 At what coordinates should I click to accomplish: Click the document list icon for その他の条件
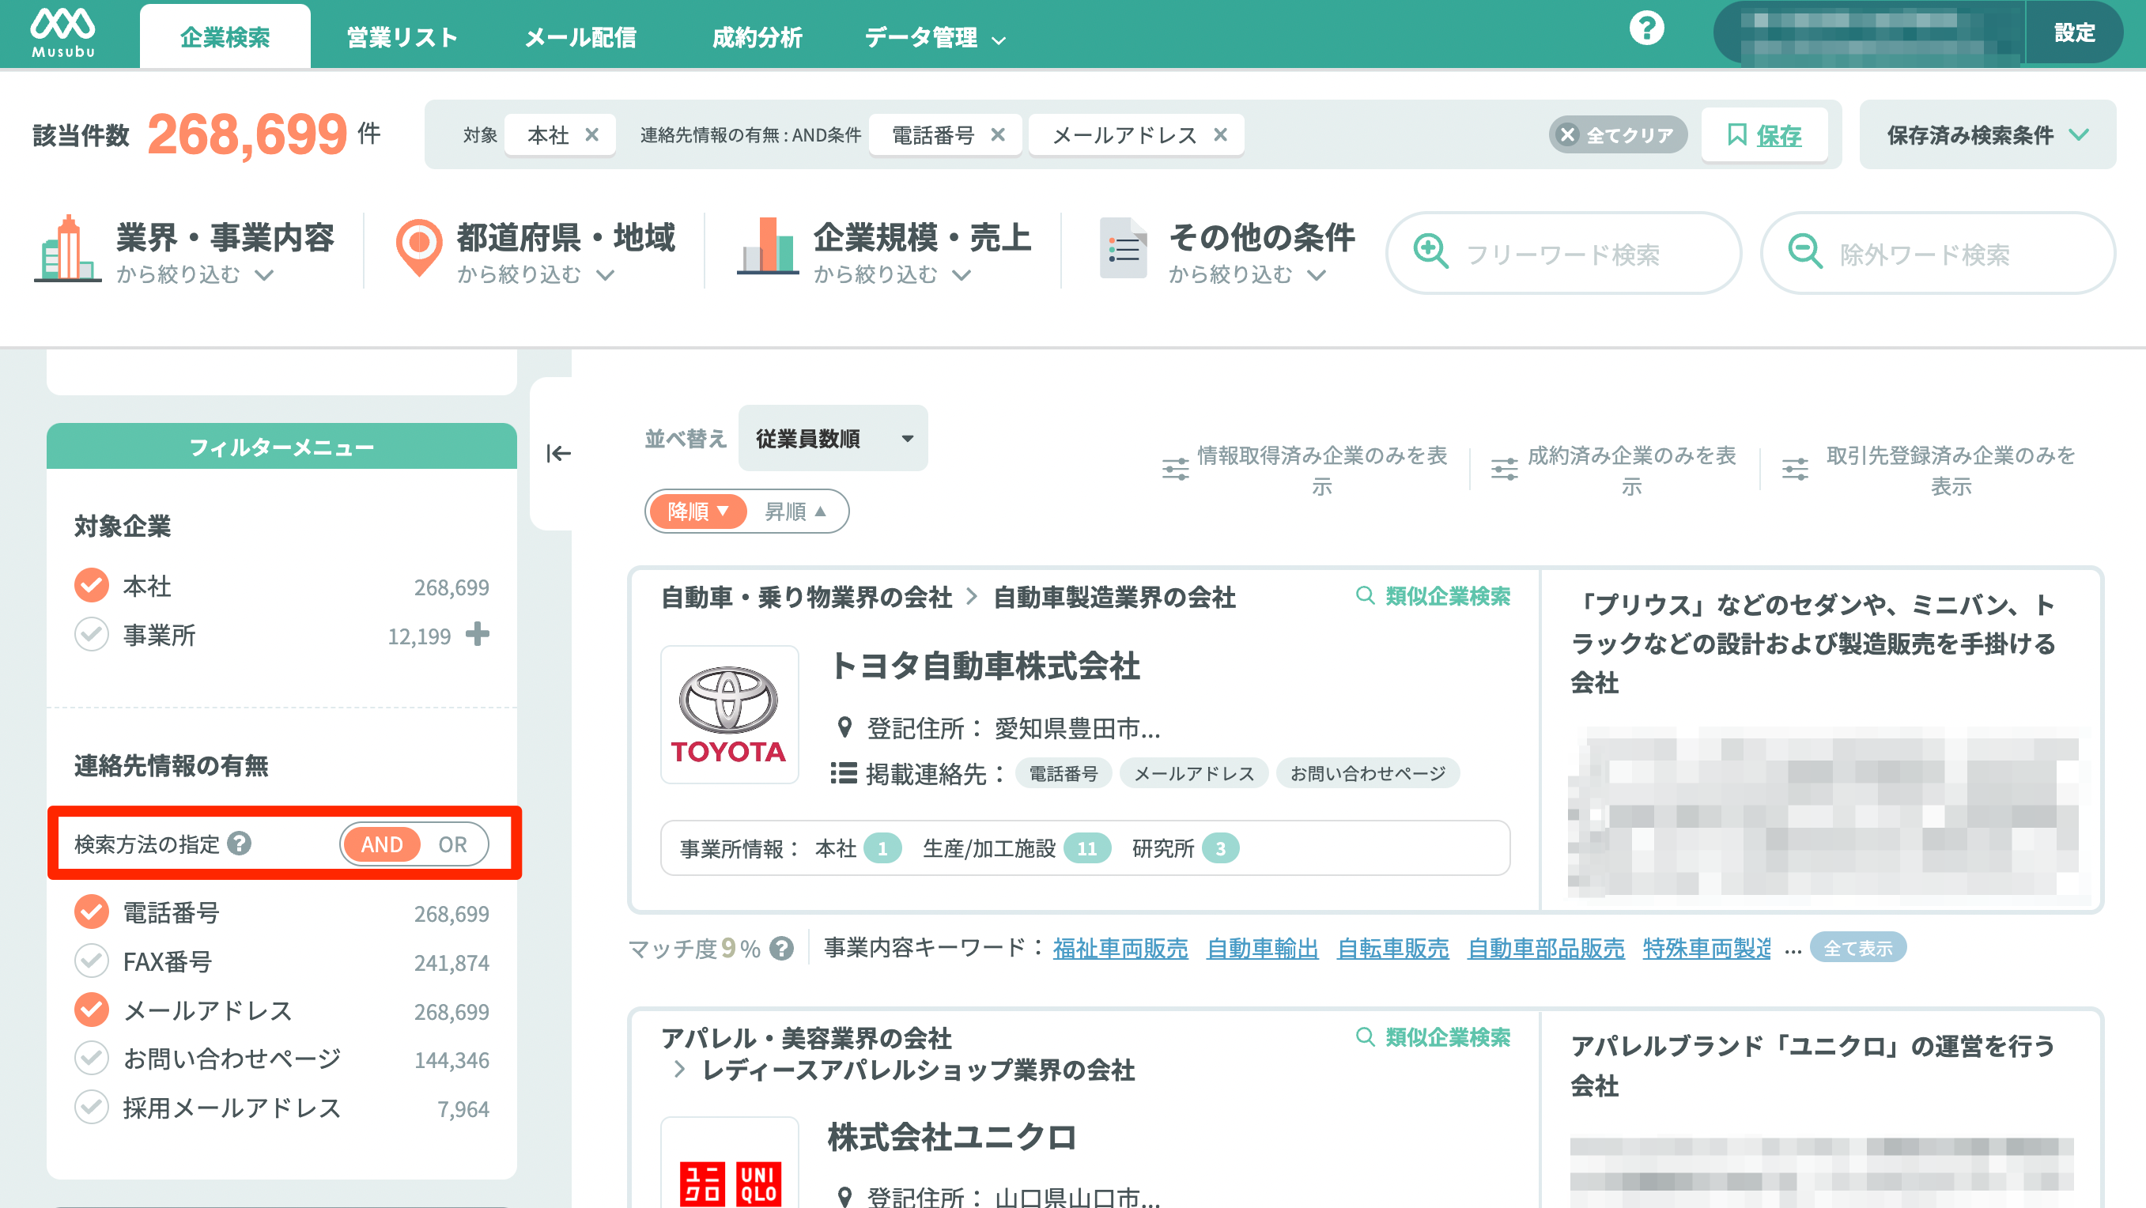pos(1123,247)
